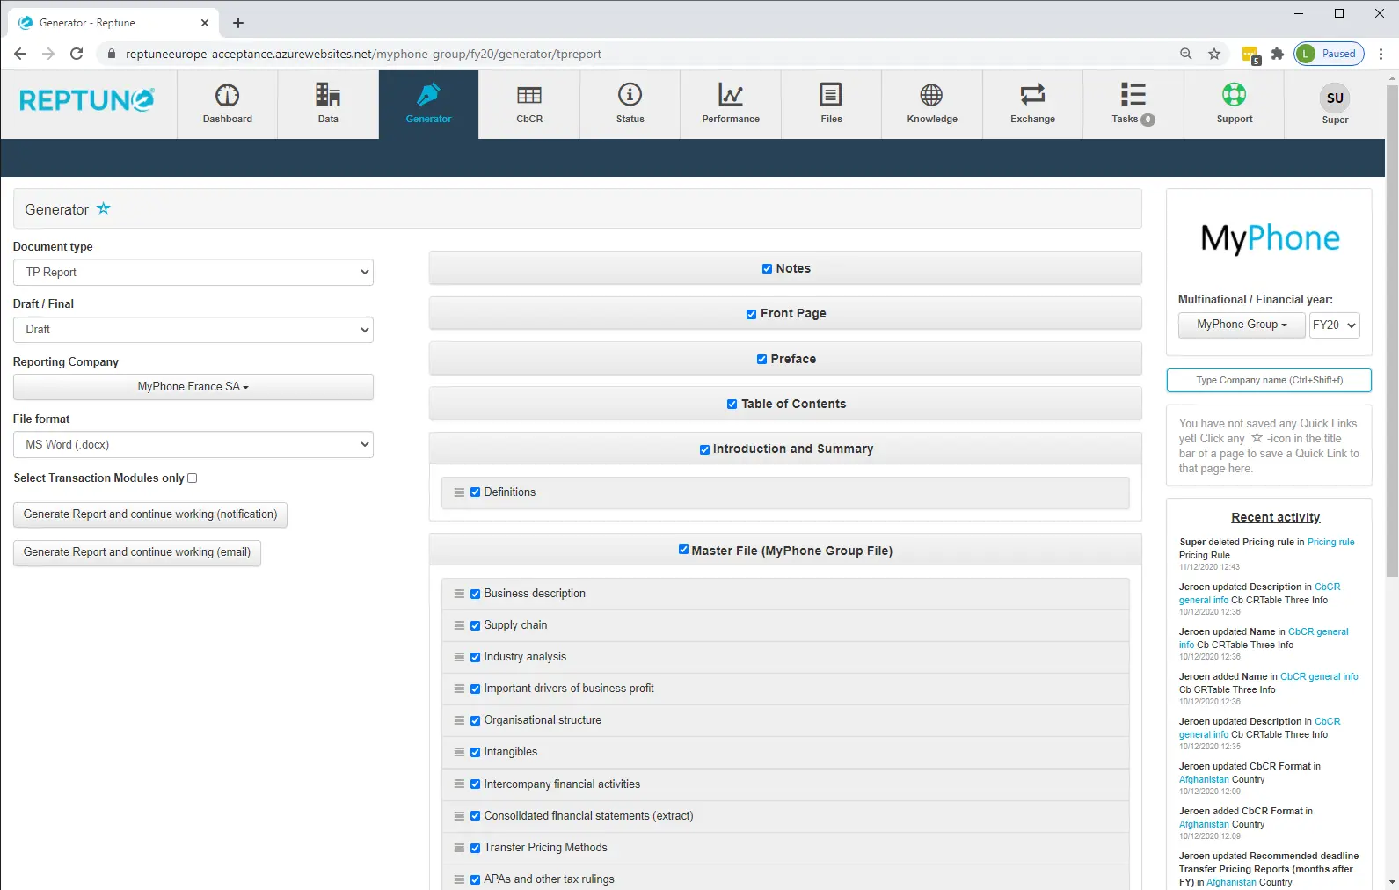
Task: Add Generator page to Quick Links star
Action: pos(104,208)
